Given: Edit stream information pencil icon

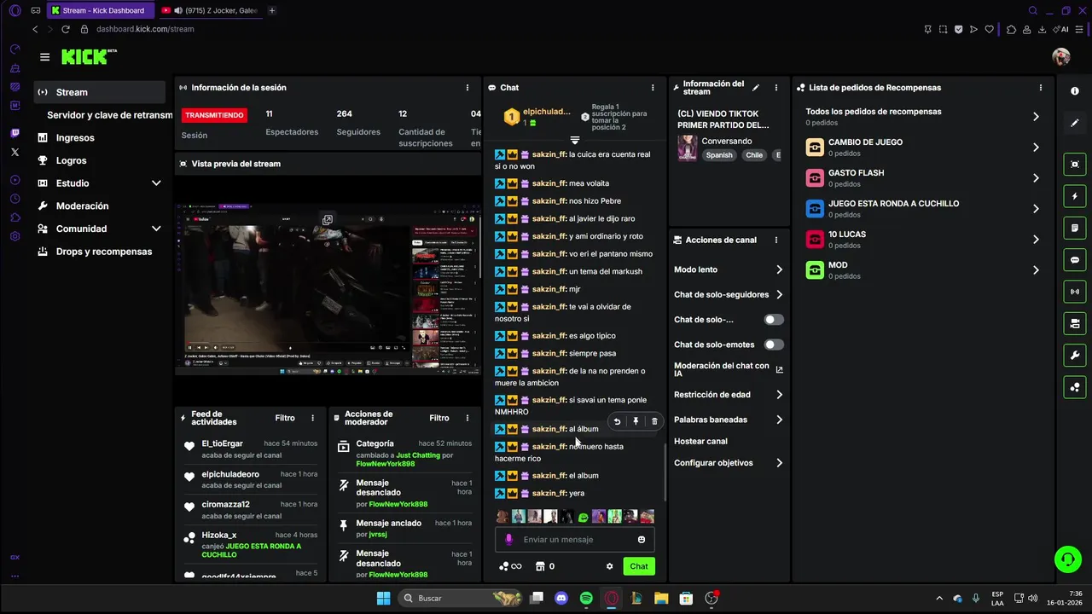Looking at the screenshot, I should [756, 87].
